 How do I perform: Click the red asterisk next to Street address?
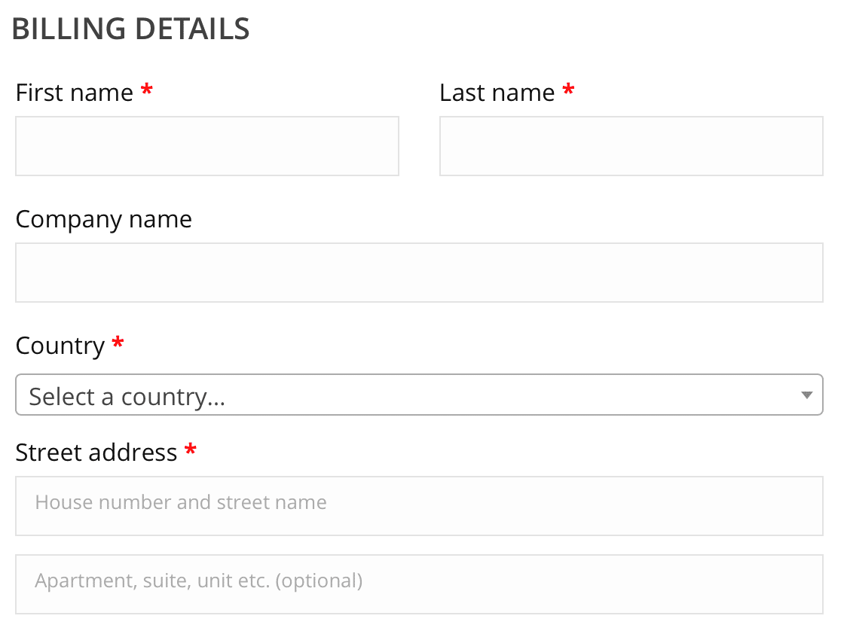click(190, 450)
